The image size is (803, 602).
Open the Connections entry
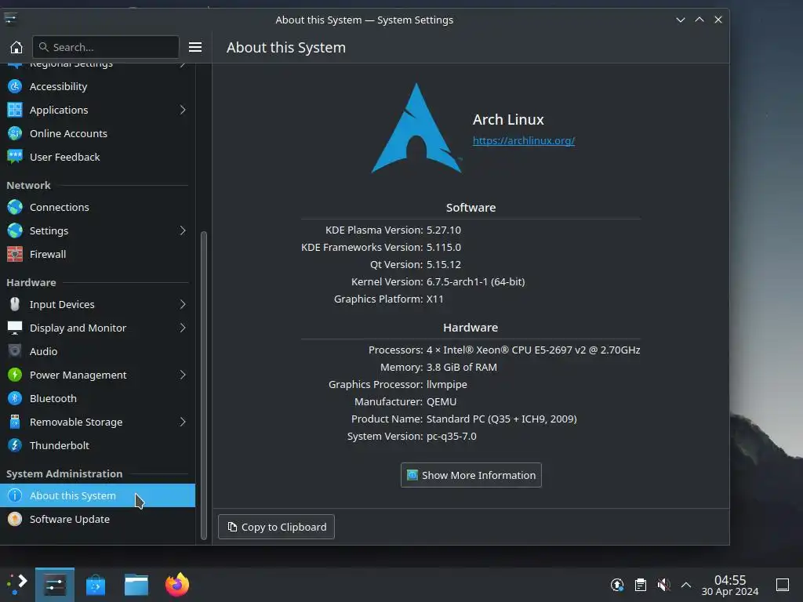(x=97, y=207)
